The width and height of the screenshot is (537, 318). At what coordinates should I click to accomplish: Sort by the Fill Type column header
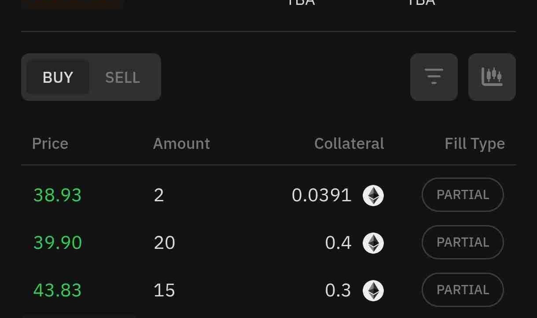tap(474, 144)
